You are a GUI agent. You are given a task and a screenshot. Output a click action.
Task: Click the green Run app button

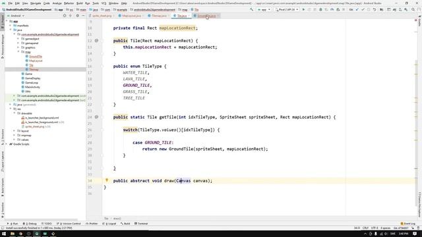pos(303,9)
